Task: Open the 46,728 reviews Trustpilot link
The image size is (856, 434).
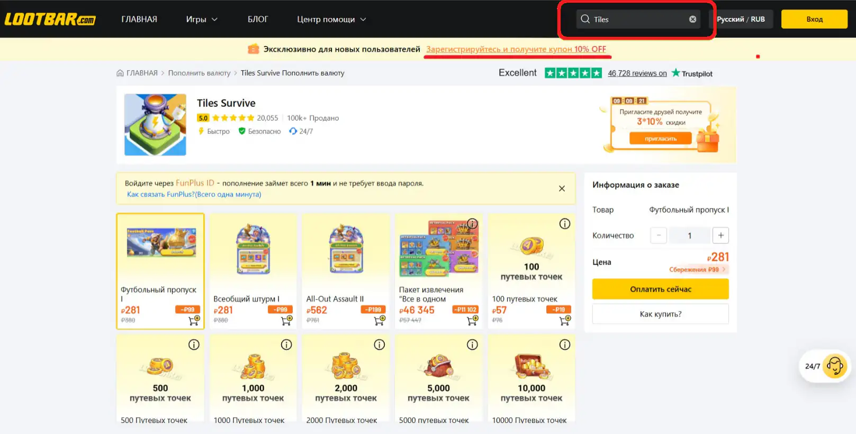Action: click(637, 74)
